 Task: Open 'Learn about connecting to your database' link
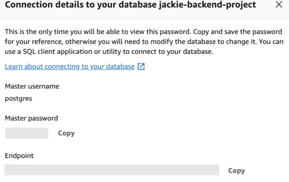[70, 66]
